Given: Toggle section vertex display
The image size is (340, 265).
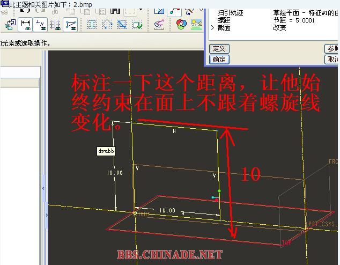Looking at the screenshot, I should point(70,25).
